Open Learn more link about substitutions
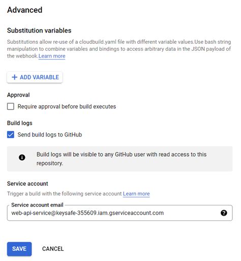The image size is (241, 261). [52, 56]
